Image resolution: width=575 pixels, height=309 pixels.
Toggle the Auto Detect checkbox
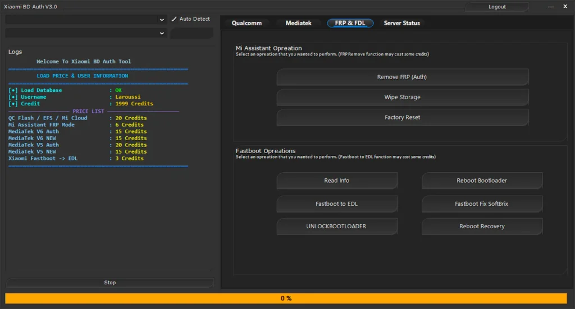(175, 19)
